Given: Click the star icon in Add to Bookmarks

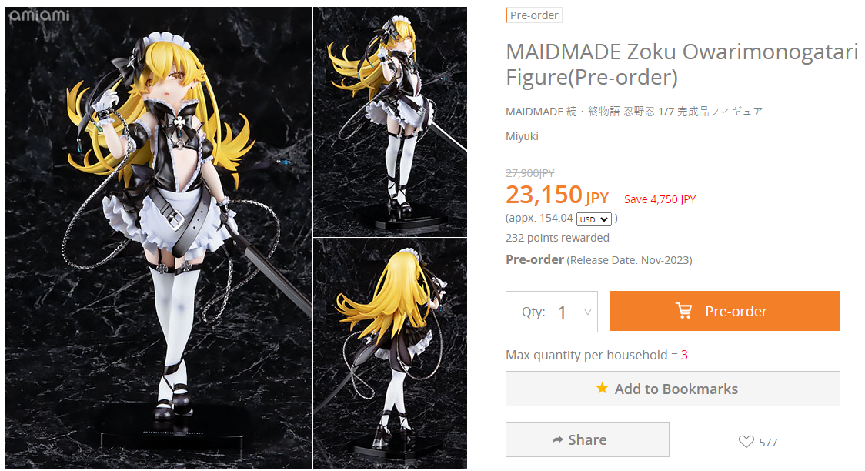Looking at the screenshot, I should (x=602, y=389).
